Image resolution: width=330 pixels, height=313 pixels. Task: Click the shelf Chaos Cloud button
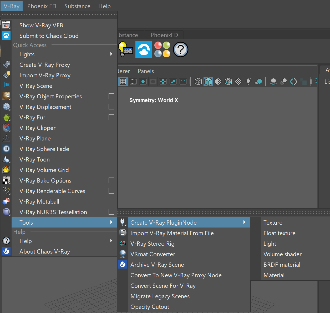(144, 49)
